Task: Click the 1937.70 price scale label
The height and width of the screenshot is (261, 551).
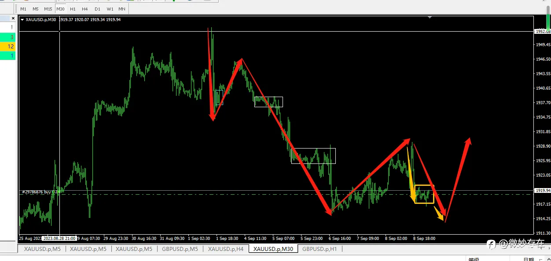Action: tap(543, 102)
